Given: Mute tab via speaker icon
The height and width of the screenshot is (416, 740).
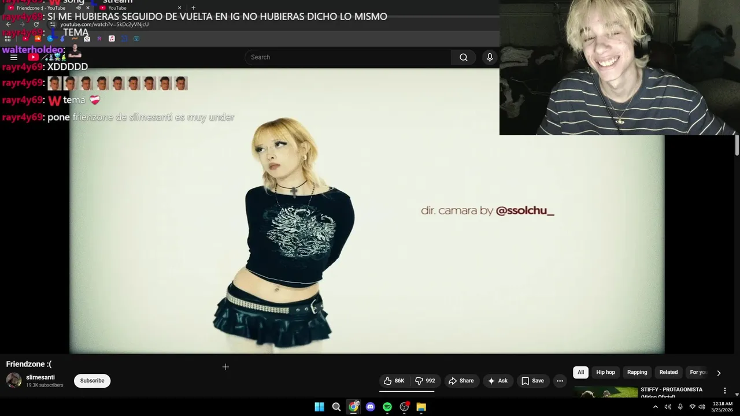Looking at the screenshot, I should coord(79,8).
